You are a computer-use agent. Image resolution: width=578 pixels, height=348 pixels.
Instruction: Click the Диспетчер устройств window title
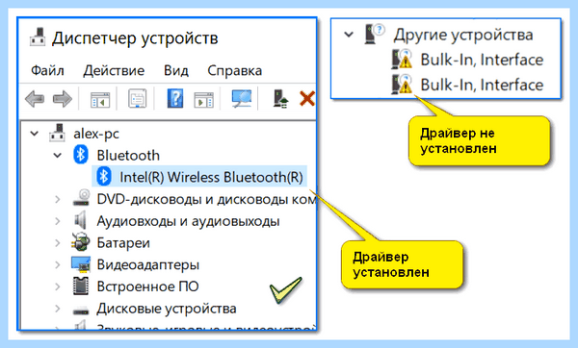135,37
